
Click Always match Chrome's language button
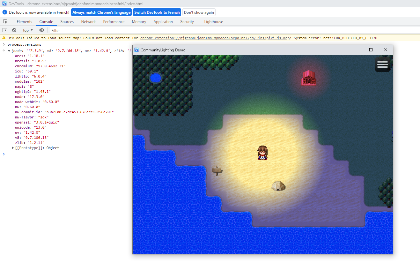point(101,12)
